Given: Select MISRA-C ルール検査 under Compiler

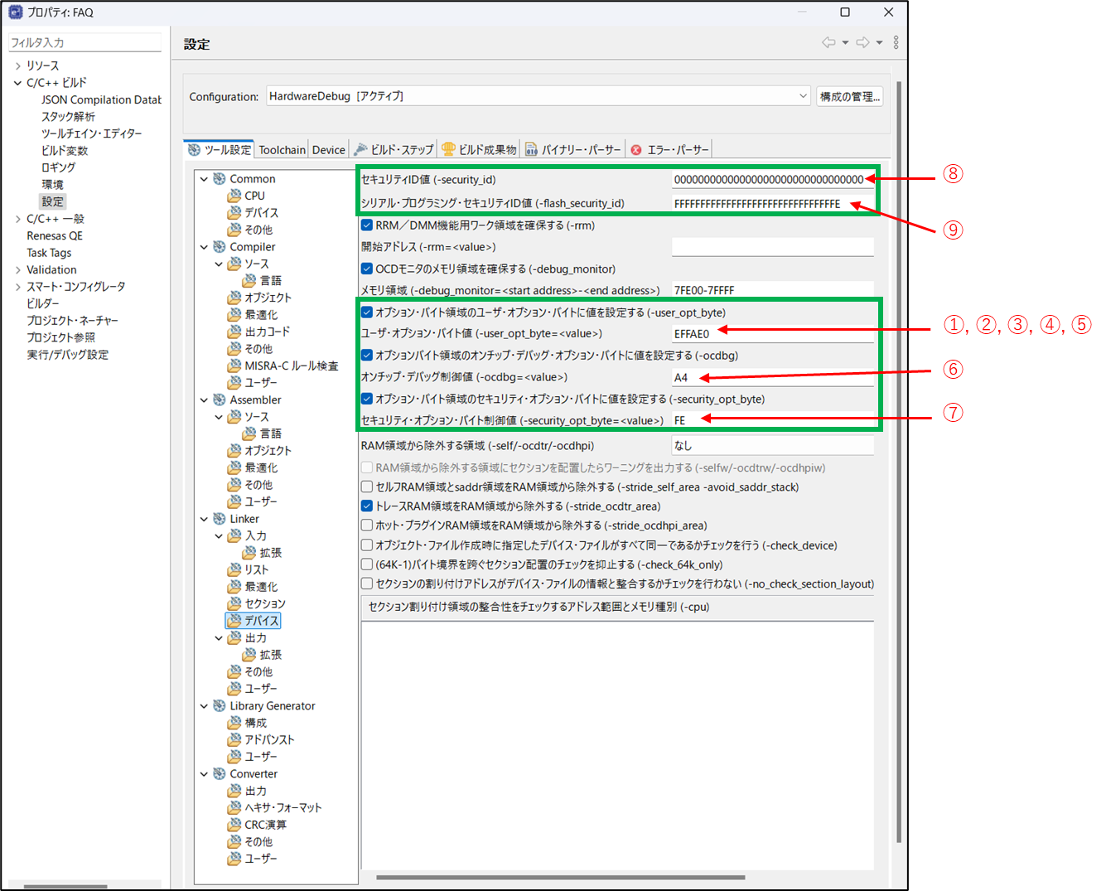Looking at the screenshot, I should (292, 366).
